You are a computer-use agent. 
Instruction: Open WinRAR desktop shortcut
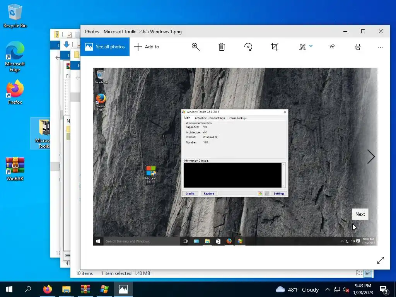[x=15, y=169]
